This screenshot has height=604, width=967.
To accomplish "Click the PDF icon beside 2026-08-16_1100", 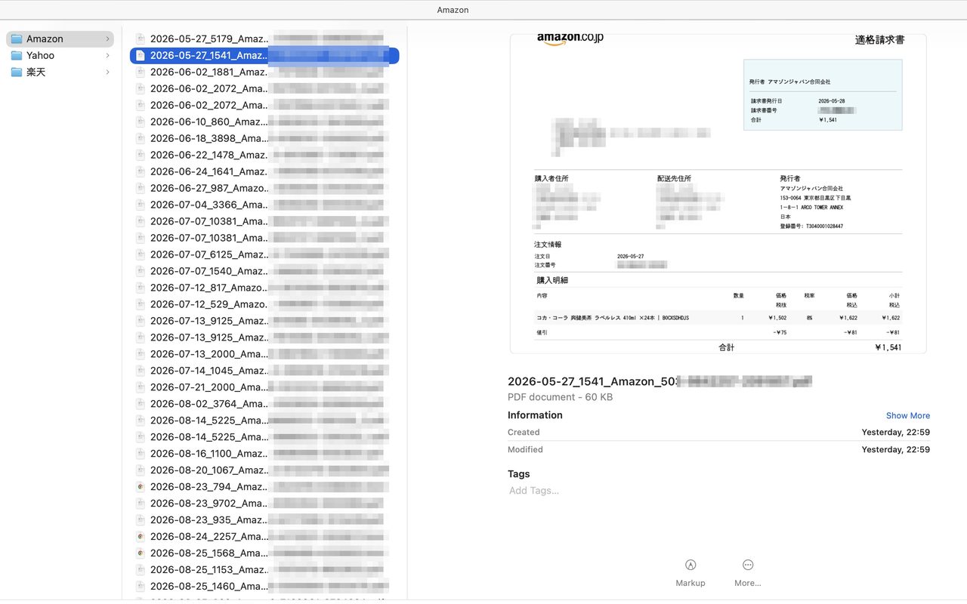I will (x=141, y=454).
